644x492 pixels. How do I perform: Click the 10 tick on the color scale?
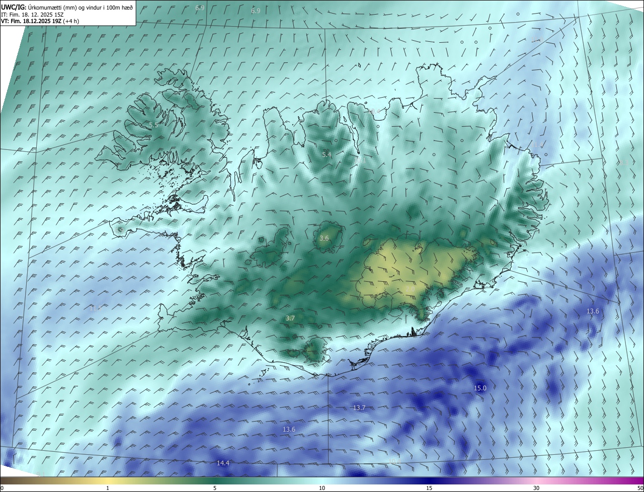point(322,488)
